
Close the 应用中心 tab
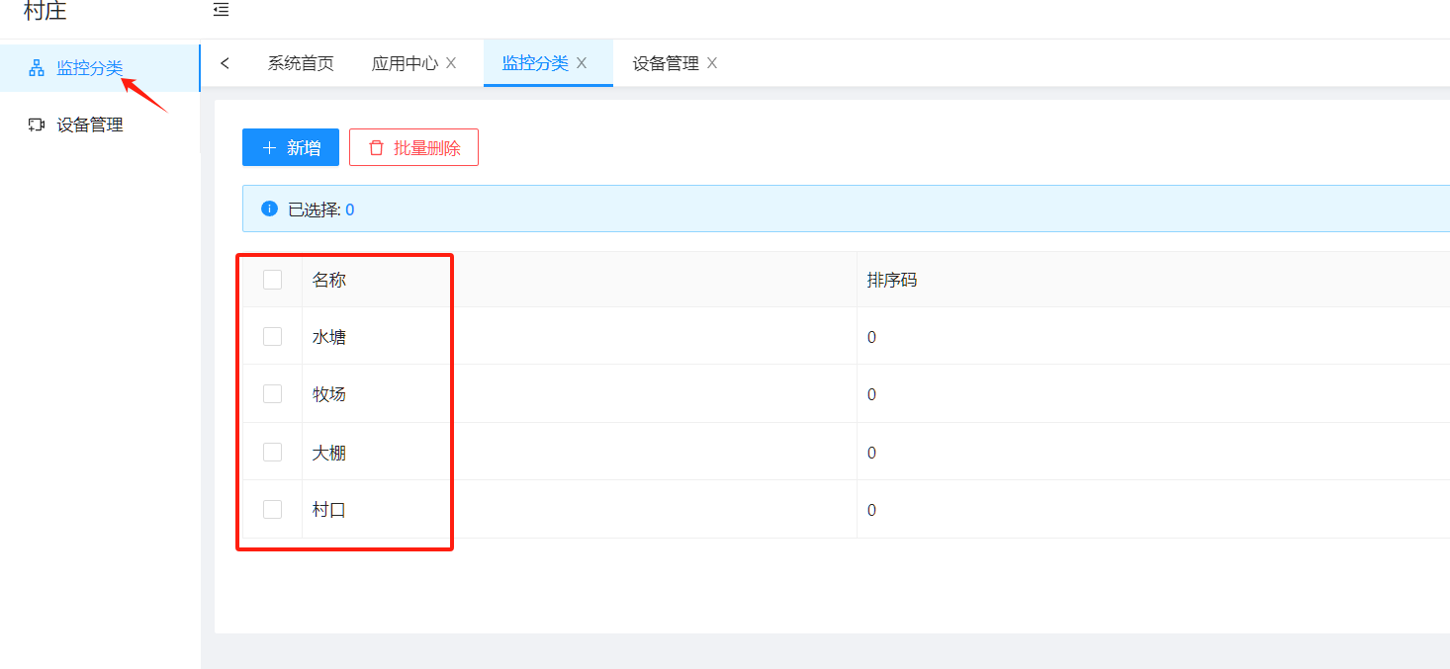click(x=451, y=61)
